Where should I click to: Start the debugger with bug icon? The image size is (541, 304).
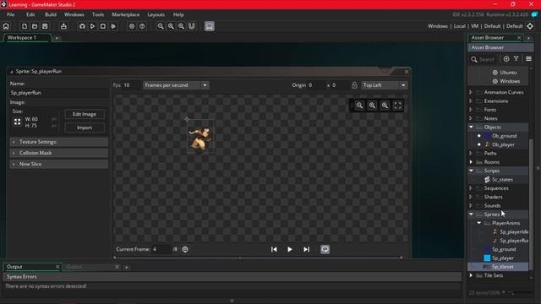tap(82, 26)
